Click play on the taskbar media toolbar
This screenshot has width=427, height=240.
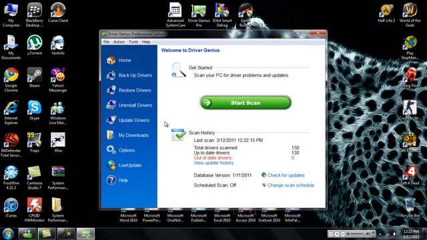coord(337,234)
